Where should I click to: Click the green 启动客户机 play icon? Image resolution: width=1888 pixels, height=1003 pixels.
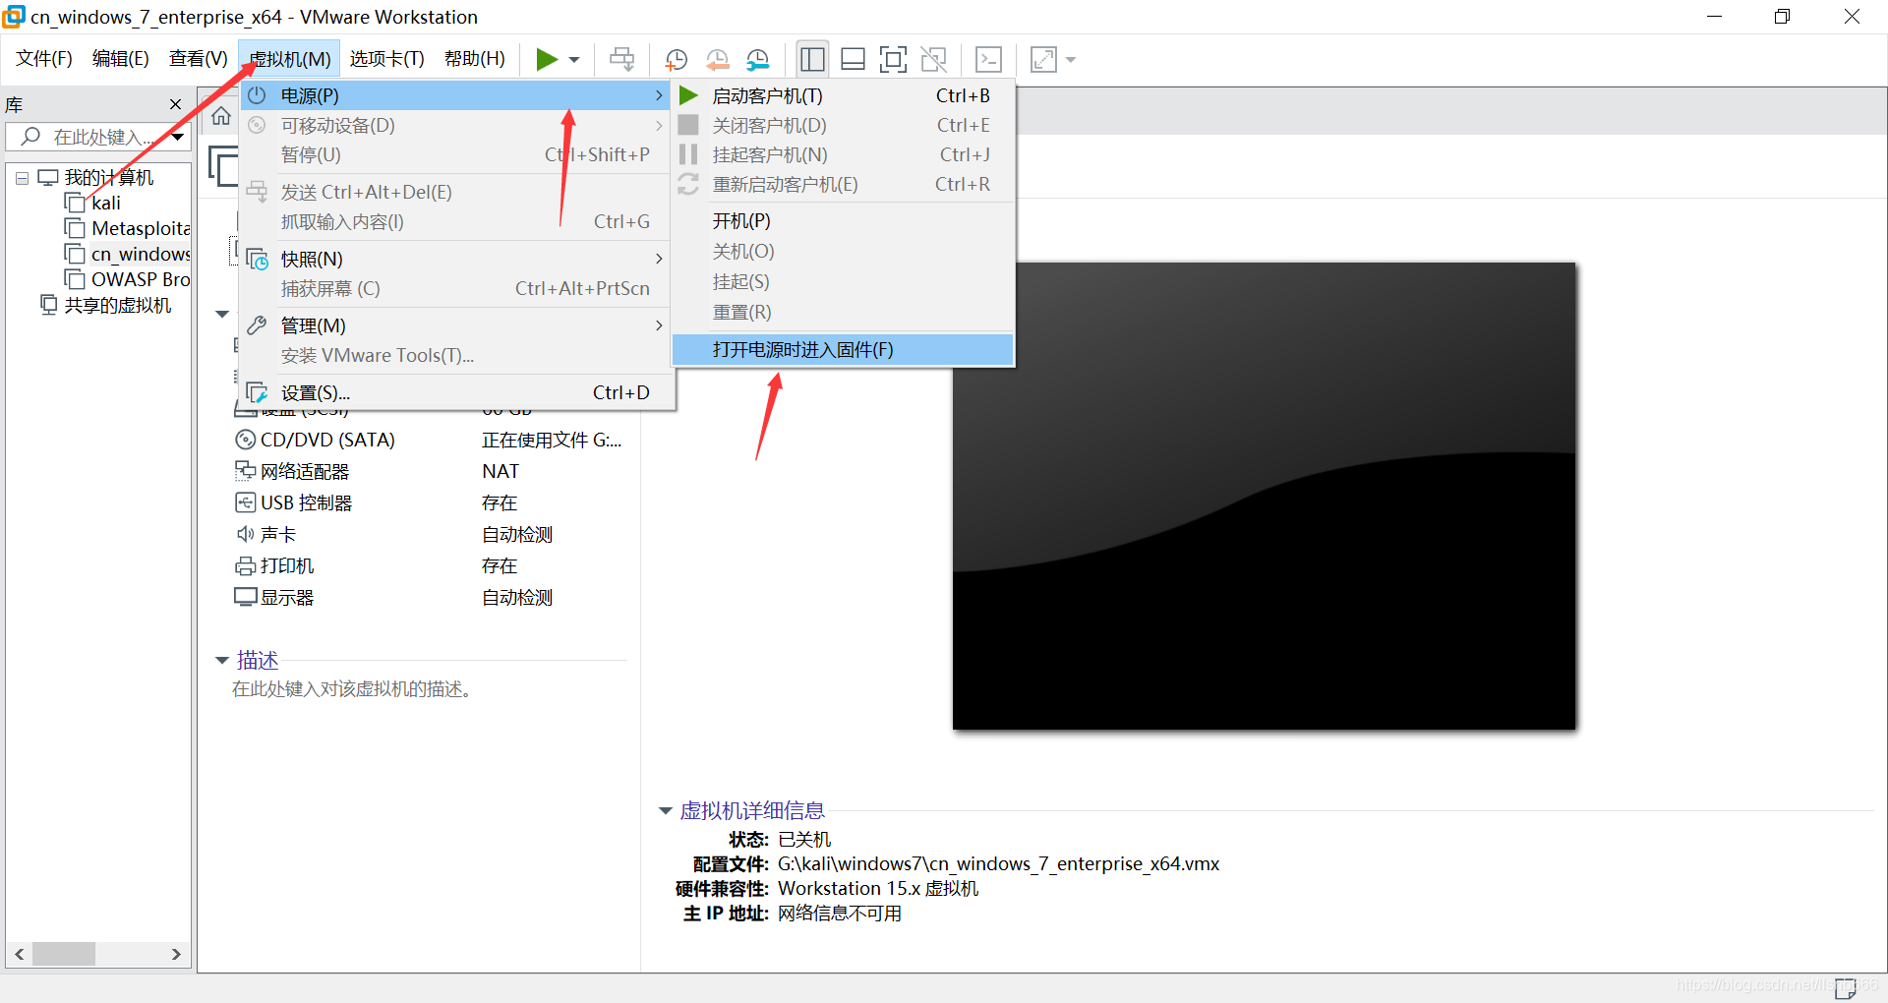(689, 95)
